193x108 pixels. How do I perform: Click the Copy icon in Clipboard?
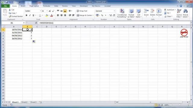coord(10,13)
